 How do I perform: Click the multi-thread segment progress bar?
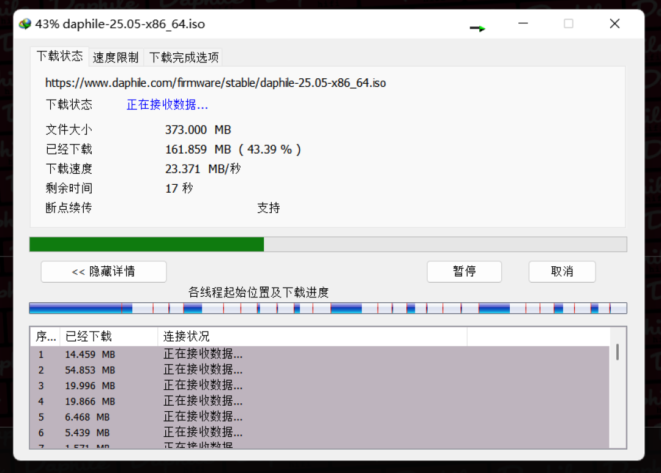[328, 308]
